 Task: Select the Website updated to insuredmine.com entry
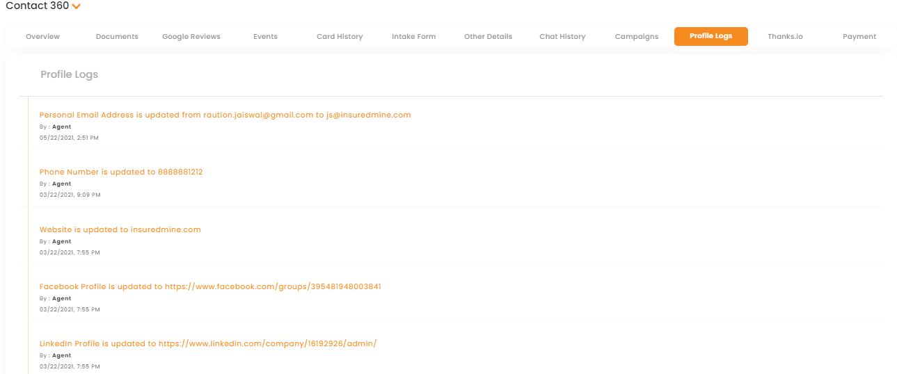click(x=120, y=229)
